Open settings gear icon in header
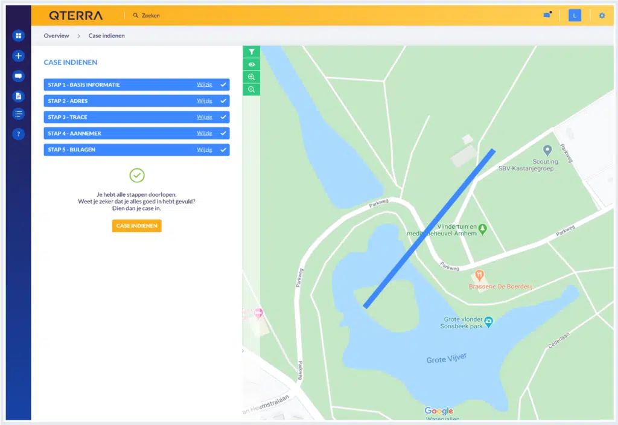Viewport: 618px width, 425px height. tap(602, 15)
